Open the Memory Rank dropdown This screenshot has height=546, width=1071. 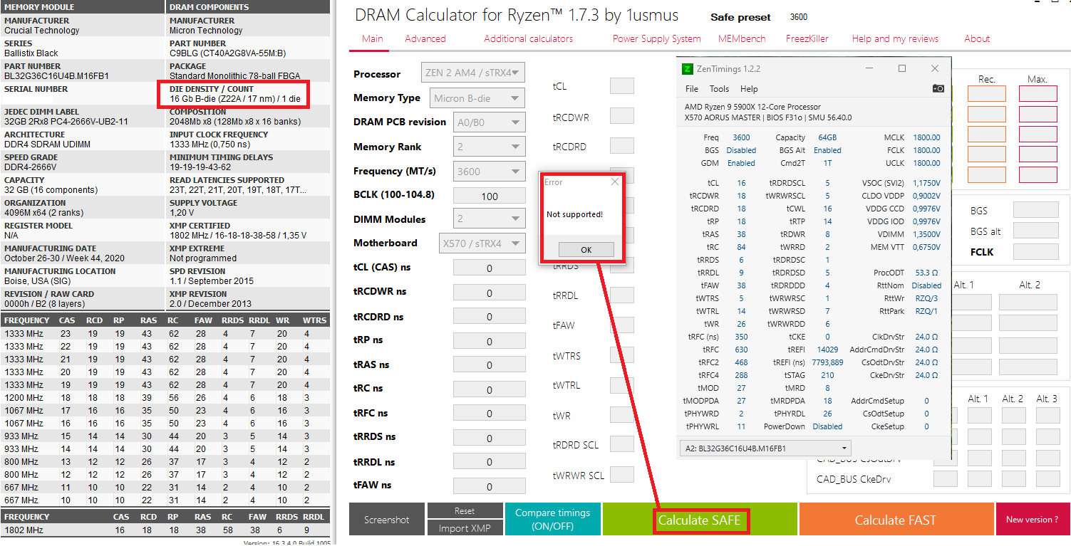(x=490, y=147)
